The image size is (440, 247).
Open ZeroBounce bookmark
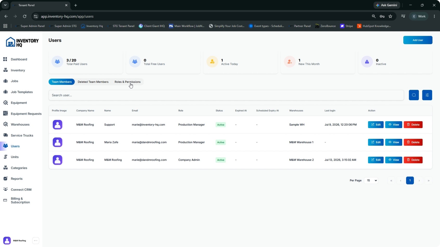[x=325, y=26]
